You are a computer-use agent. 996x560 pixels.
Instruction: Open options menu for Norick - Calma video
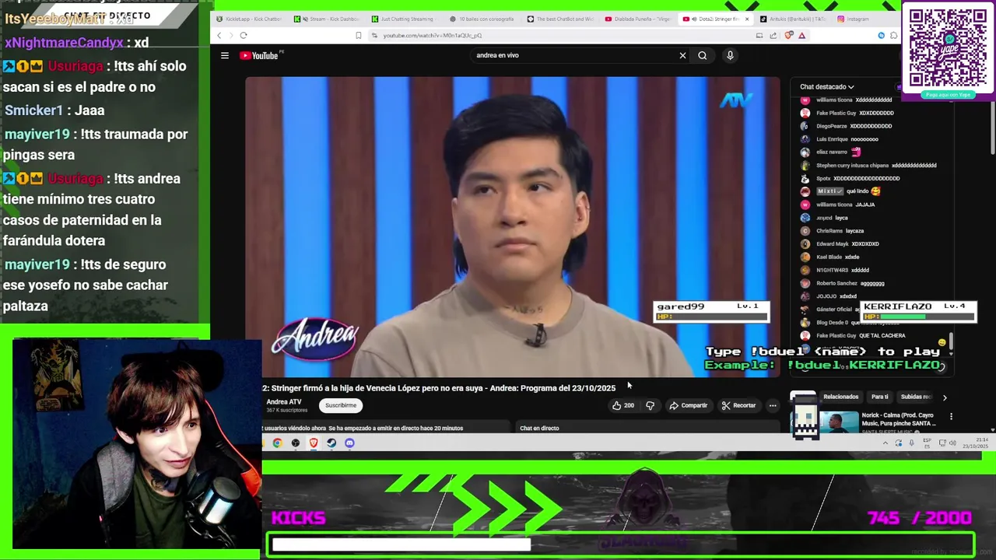point(951,417)
